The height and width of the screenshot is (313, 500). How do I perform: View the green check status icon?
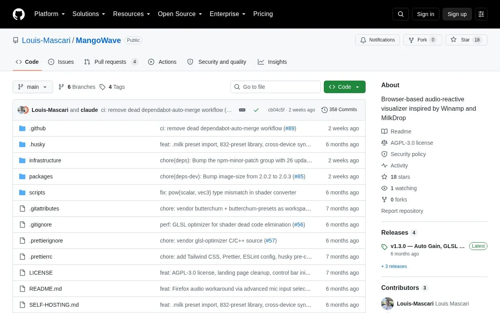point(256,110)
